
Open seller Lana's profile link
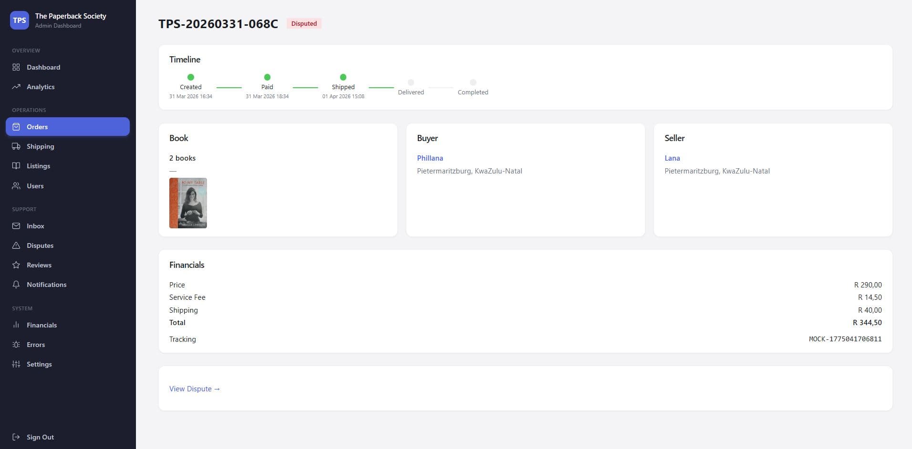click(x=672, y=158)
